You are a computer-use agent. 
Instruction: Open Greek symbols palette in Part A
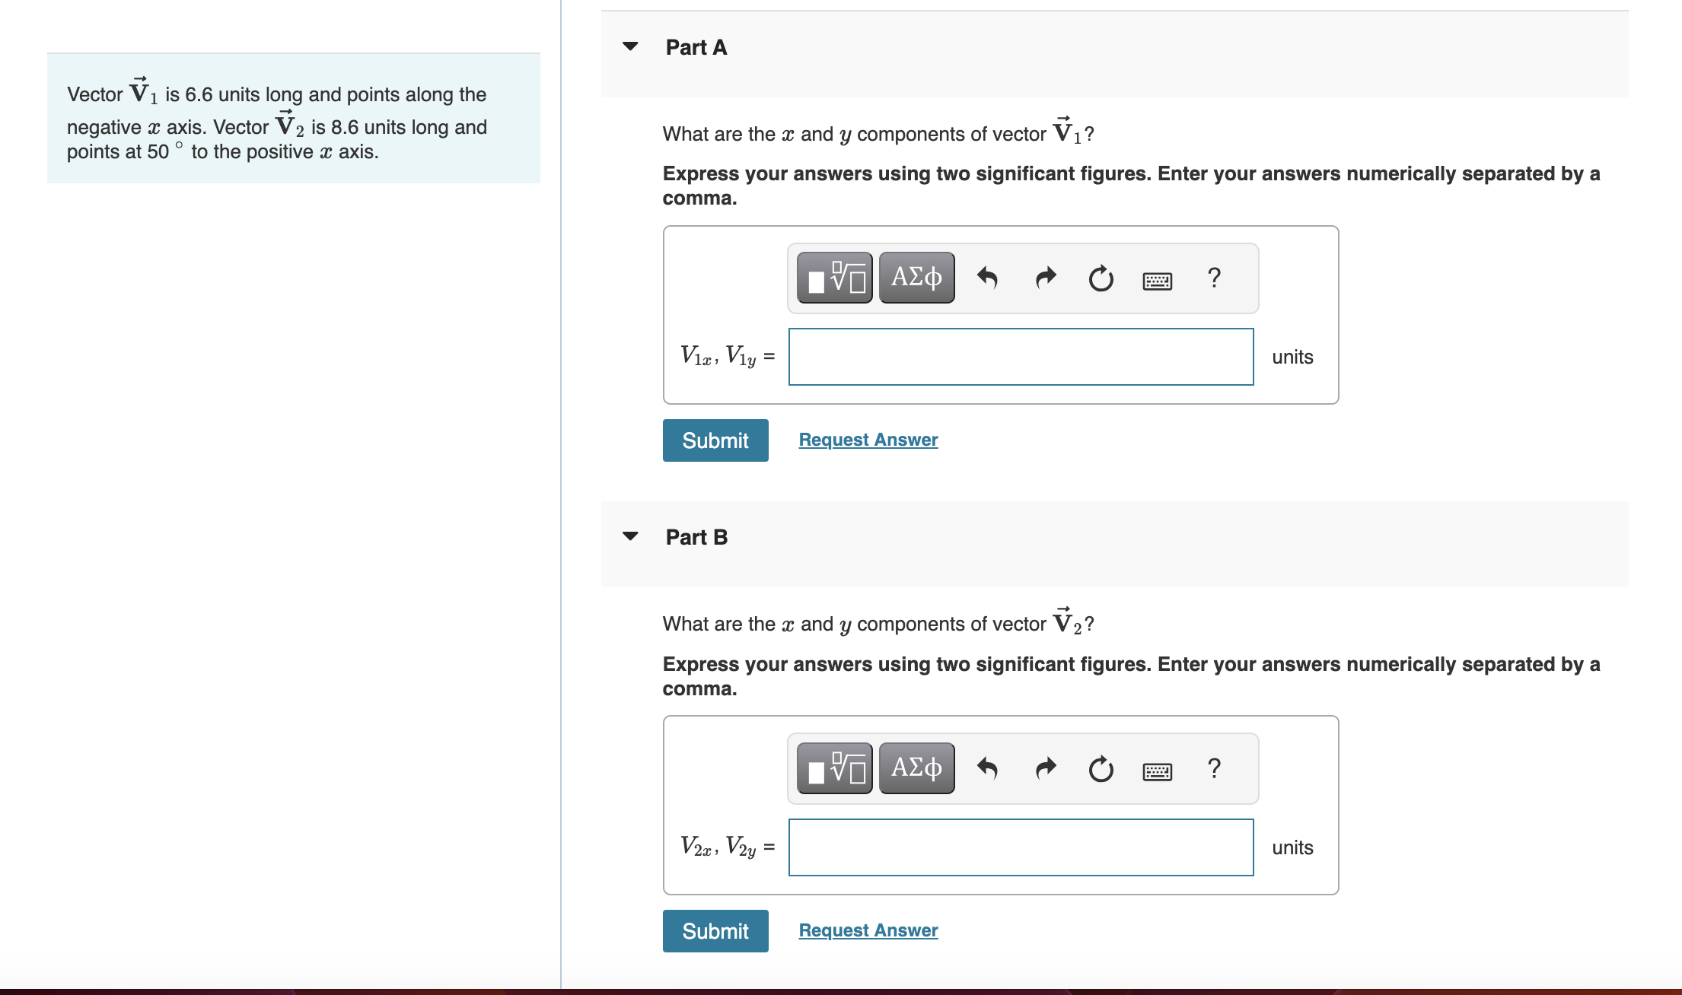pos(916,278)
